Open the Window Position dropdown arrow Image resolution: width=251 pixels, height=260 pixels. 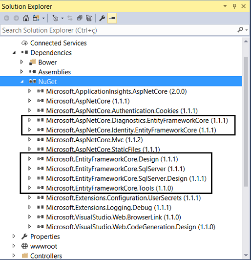pos(225,6)
